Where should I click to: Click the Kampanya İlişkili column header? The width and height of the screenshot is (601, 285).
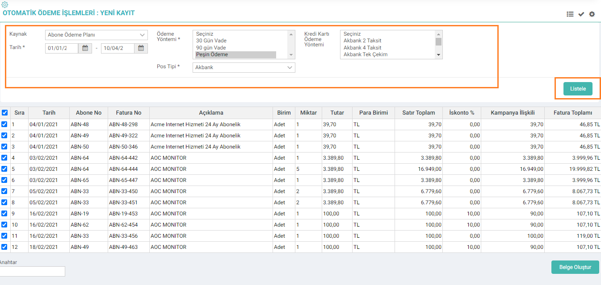(x=513, y=113)
